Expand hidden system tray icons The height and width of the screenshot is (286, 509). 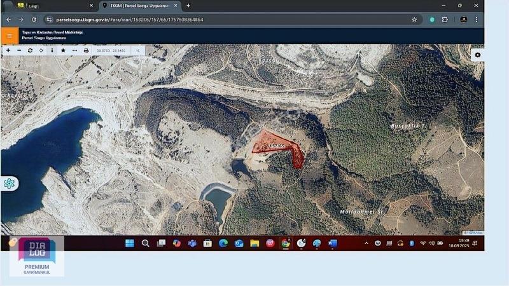pyautogui.click(x=366, y=243)
